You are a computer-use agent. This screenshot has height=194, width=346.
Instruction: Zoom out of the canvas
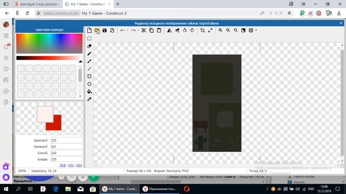tap(228, 30)
